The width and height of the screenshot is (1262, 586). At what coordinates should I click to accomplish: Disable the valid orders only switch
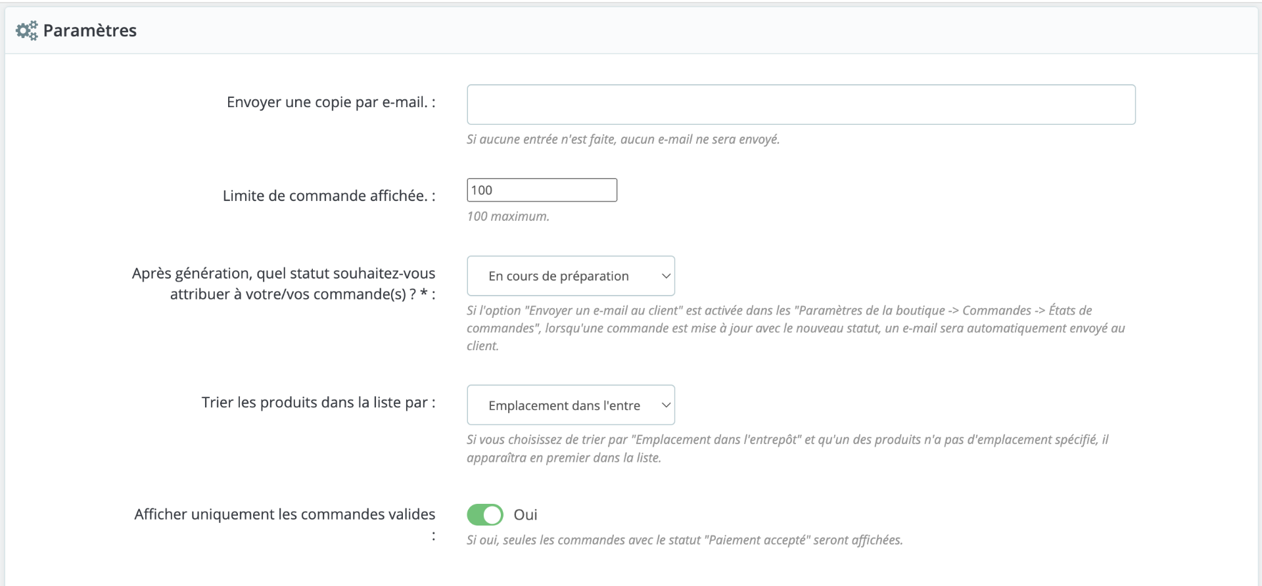(x=485, y=514)
